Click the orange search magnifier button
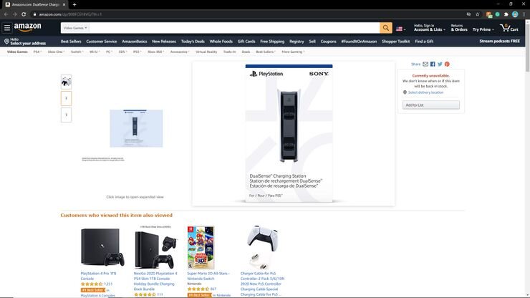The image size is (530, 298). click(x=385, y=28)
